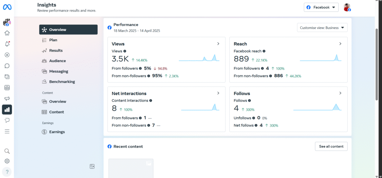This screenshot has height=178, width=382.
Task: Click the Ads megaphone icon
Action: tap(7, 98)
